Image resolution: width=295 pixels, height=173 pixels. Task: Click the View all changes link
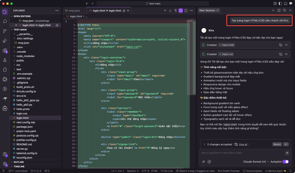click(x=243, y=144)
